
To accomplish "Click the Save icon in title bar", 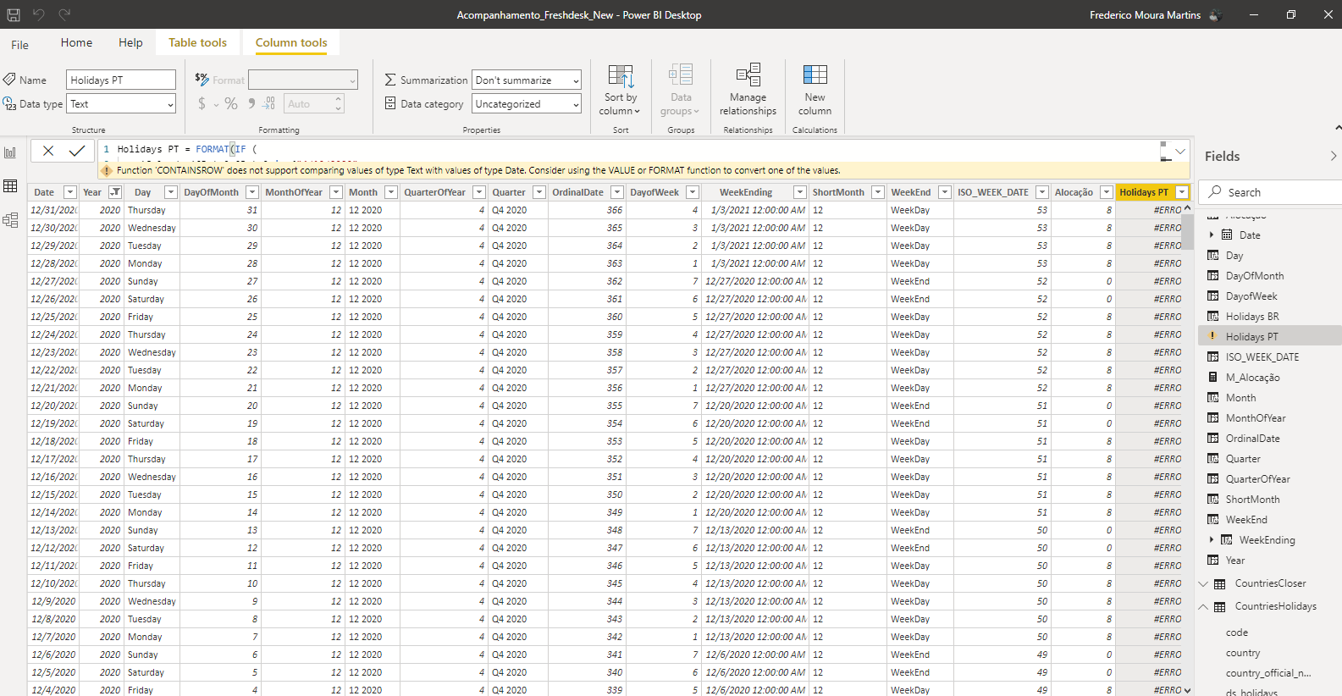I will click(14, 14).
